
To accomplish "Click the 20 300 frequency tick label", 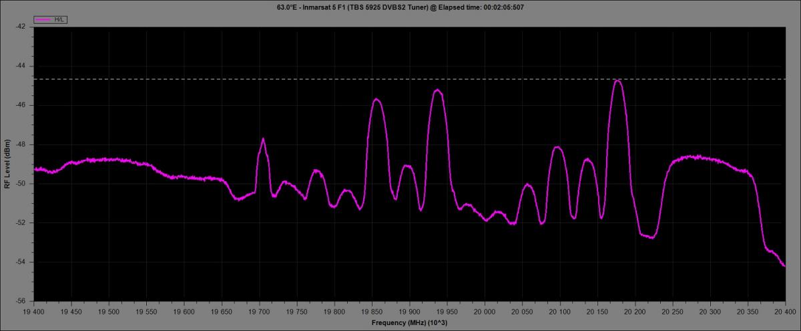I will click(710, 311).
